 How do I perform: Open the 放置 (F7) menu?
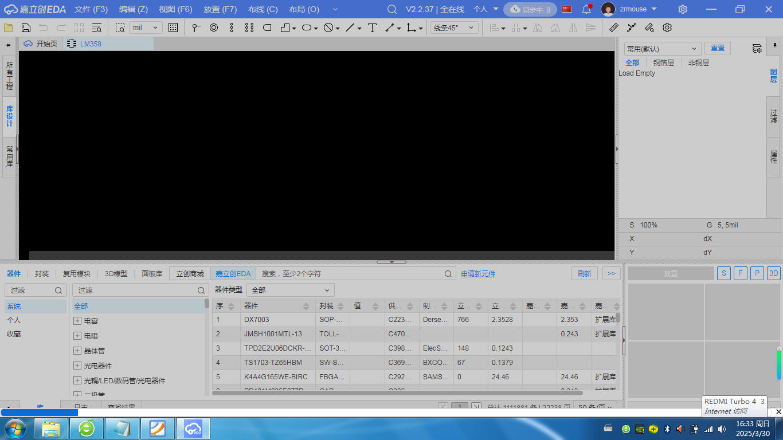pos(220,9)
